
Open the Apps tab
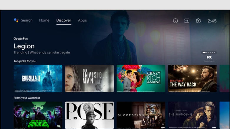pos(82,20)
